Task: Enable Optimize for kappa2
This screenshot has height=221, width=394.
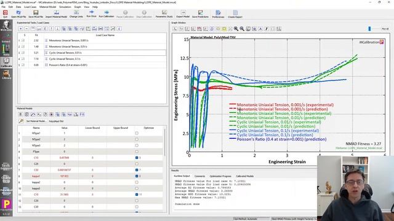Action: click(137, 182)
